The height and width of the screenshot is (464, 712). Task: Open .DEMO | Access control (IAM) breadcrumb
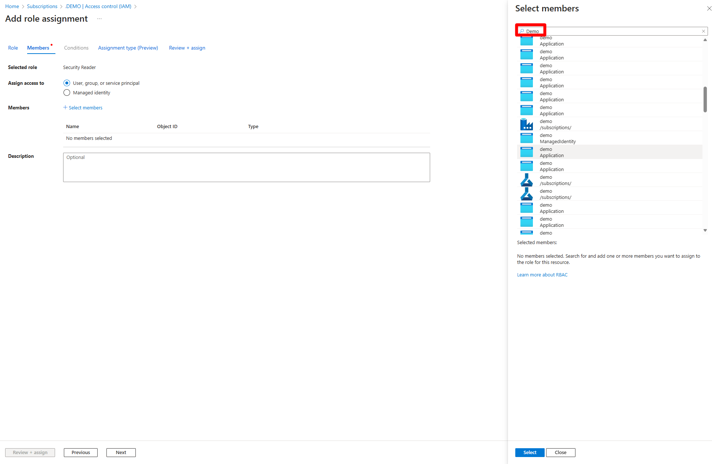(x=98, y=6)
